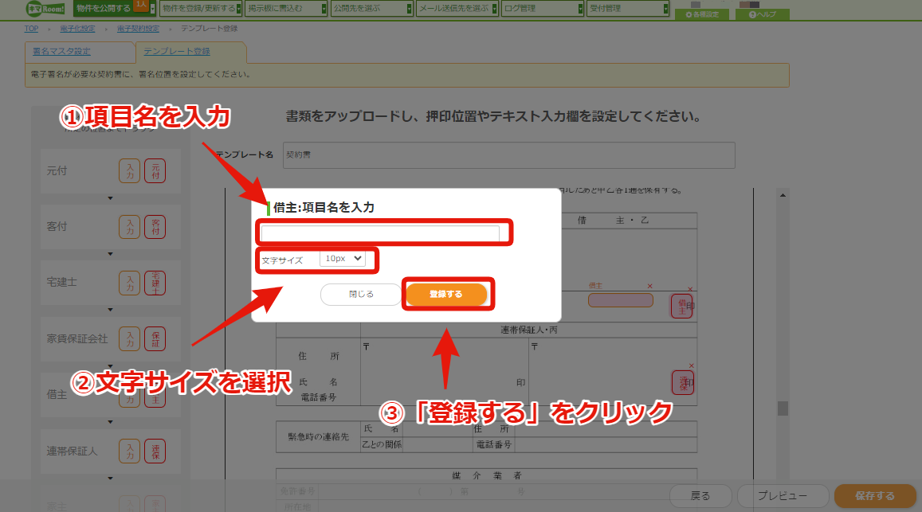This screenshot has width=922, height=512.
Task: Click the 入力 icon for 家賃保証会社
Action: tap(129, 338)
